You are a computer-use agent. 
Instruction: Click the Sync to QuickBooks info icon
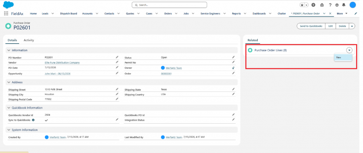pos(33,120)
